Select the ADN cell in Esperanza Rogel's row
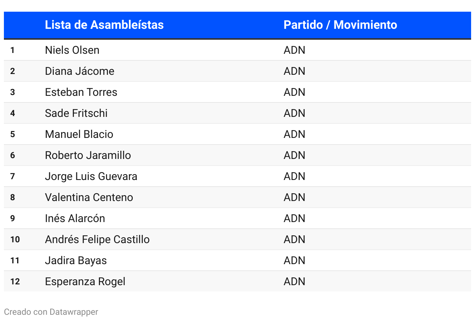475x321 pixels. click(294, 282)
